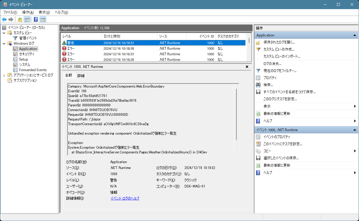This screenshot has height=221, width=359.
Task: Collapse the カスタム ビュー tree node
Action: pos(4,33)
